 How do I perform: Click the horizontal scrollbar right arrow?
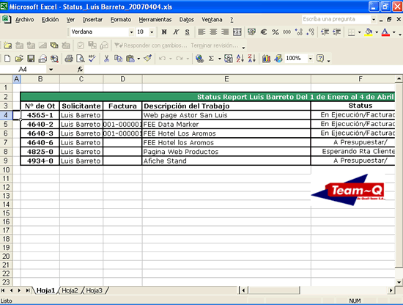coord(391,290)
